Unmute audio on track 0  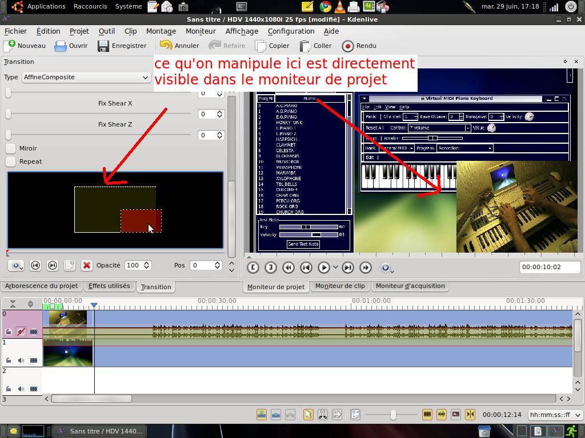[21, 331]
